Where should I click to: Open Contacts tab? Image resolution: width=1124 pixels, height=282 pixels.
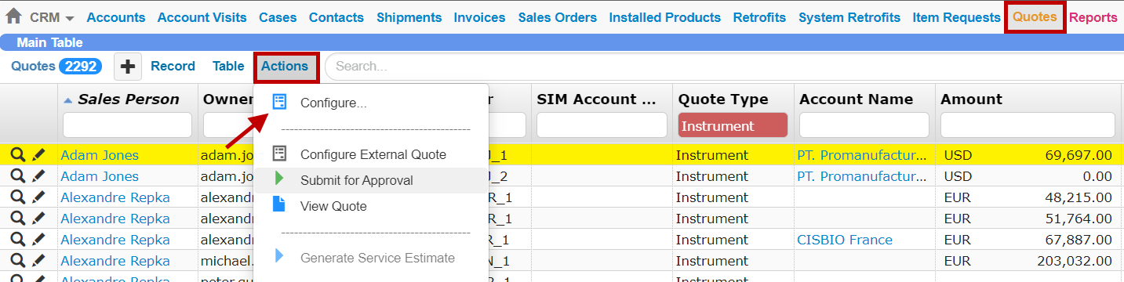point(336,17)
